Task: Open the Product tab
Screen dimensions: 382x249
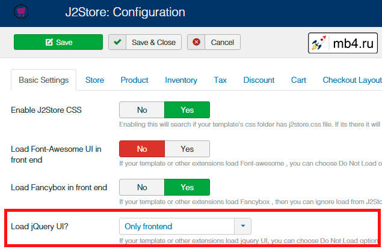Action: coord(135,80)
